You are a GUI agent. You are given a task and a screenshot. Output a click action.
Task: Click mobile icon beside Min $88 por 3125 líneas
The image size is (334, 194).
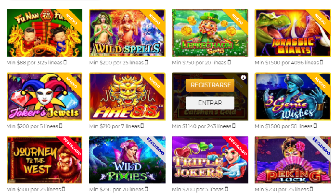65,62
